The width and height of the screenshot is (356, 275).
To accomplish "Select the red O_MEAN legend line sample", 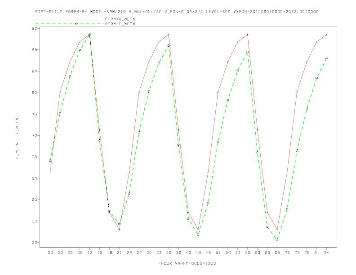I will 70,19.
